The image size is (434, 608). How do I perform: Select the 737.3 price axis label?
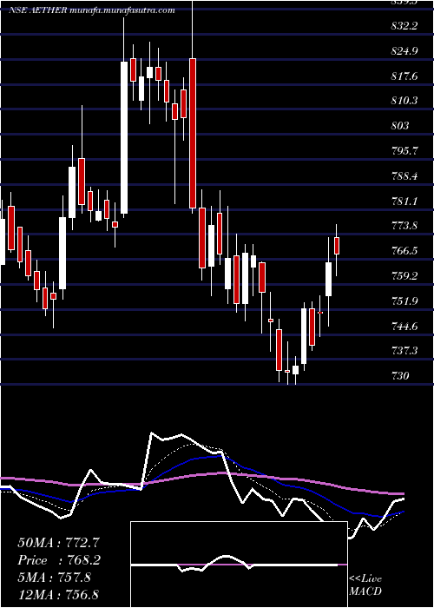pos(404,351)
